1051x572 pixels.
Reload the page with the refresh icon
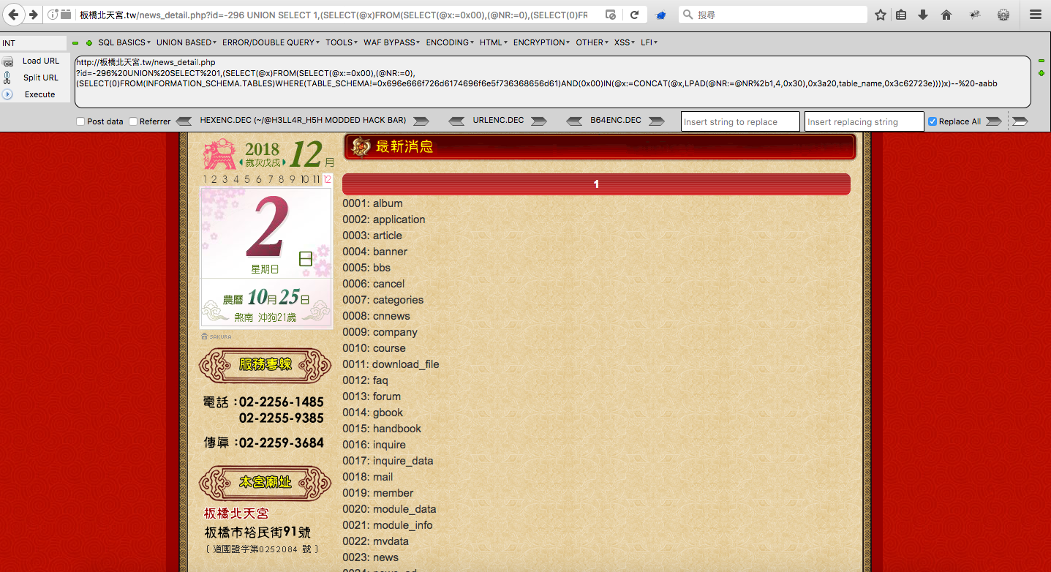pos(634,15)
